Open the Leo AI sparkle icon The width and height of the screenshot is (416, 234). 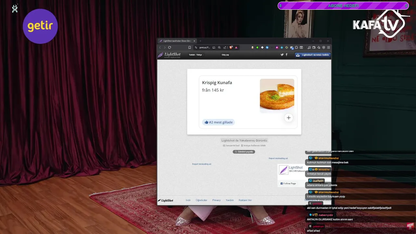[x=319, y=47]
